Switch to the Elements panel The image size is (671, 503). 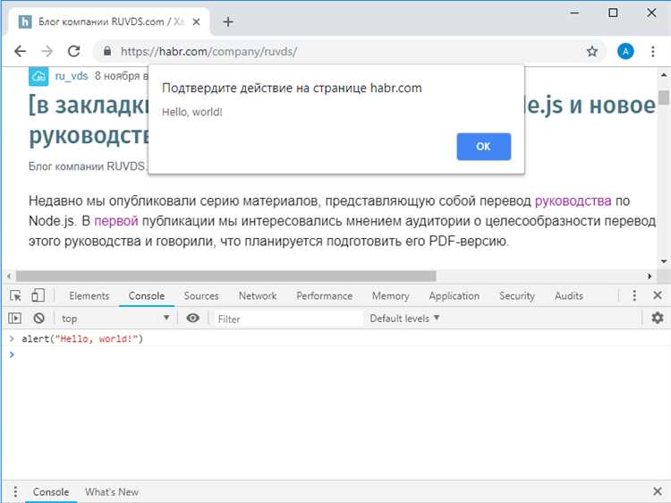[x=89, y=296]
